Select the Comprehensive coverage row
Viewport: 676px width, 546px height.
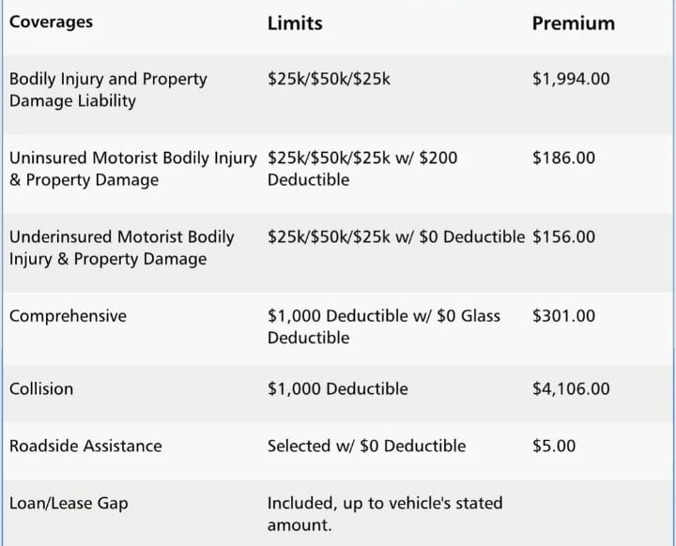pos(338,328)
